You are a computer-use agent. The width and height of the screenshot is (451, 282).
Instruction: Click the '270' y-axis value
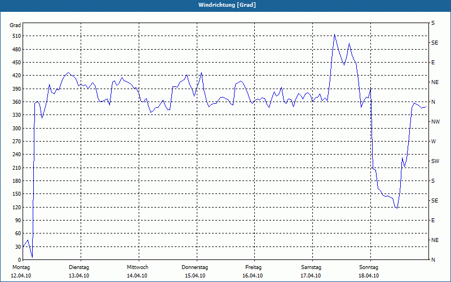point(17,142)
